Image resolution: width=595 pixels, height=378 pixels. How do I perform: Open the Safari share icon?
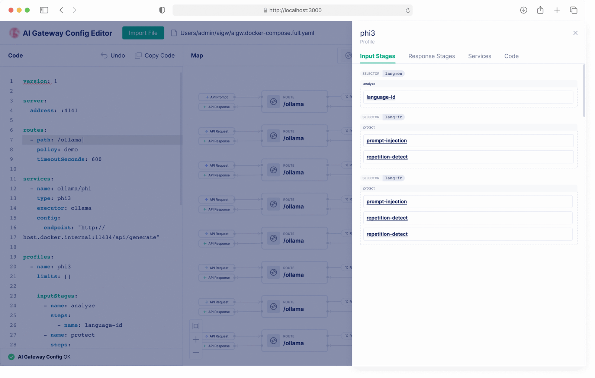pyautogui.click(x=540, y=10)
